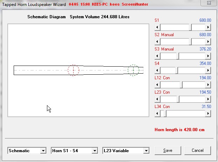Click the S3 Manual slider left arrow
218x162 pixels.
point(157,56)
